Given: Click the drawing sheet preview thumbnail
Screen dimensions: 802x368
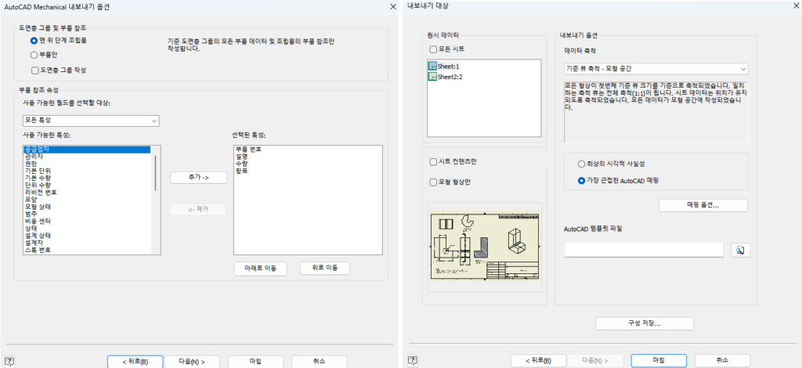Looking at the screenshot, I should (x=485, y=246).
